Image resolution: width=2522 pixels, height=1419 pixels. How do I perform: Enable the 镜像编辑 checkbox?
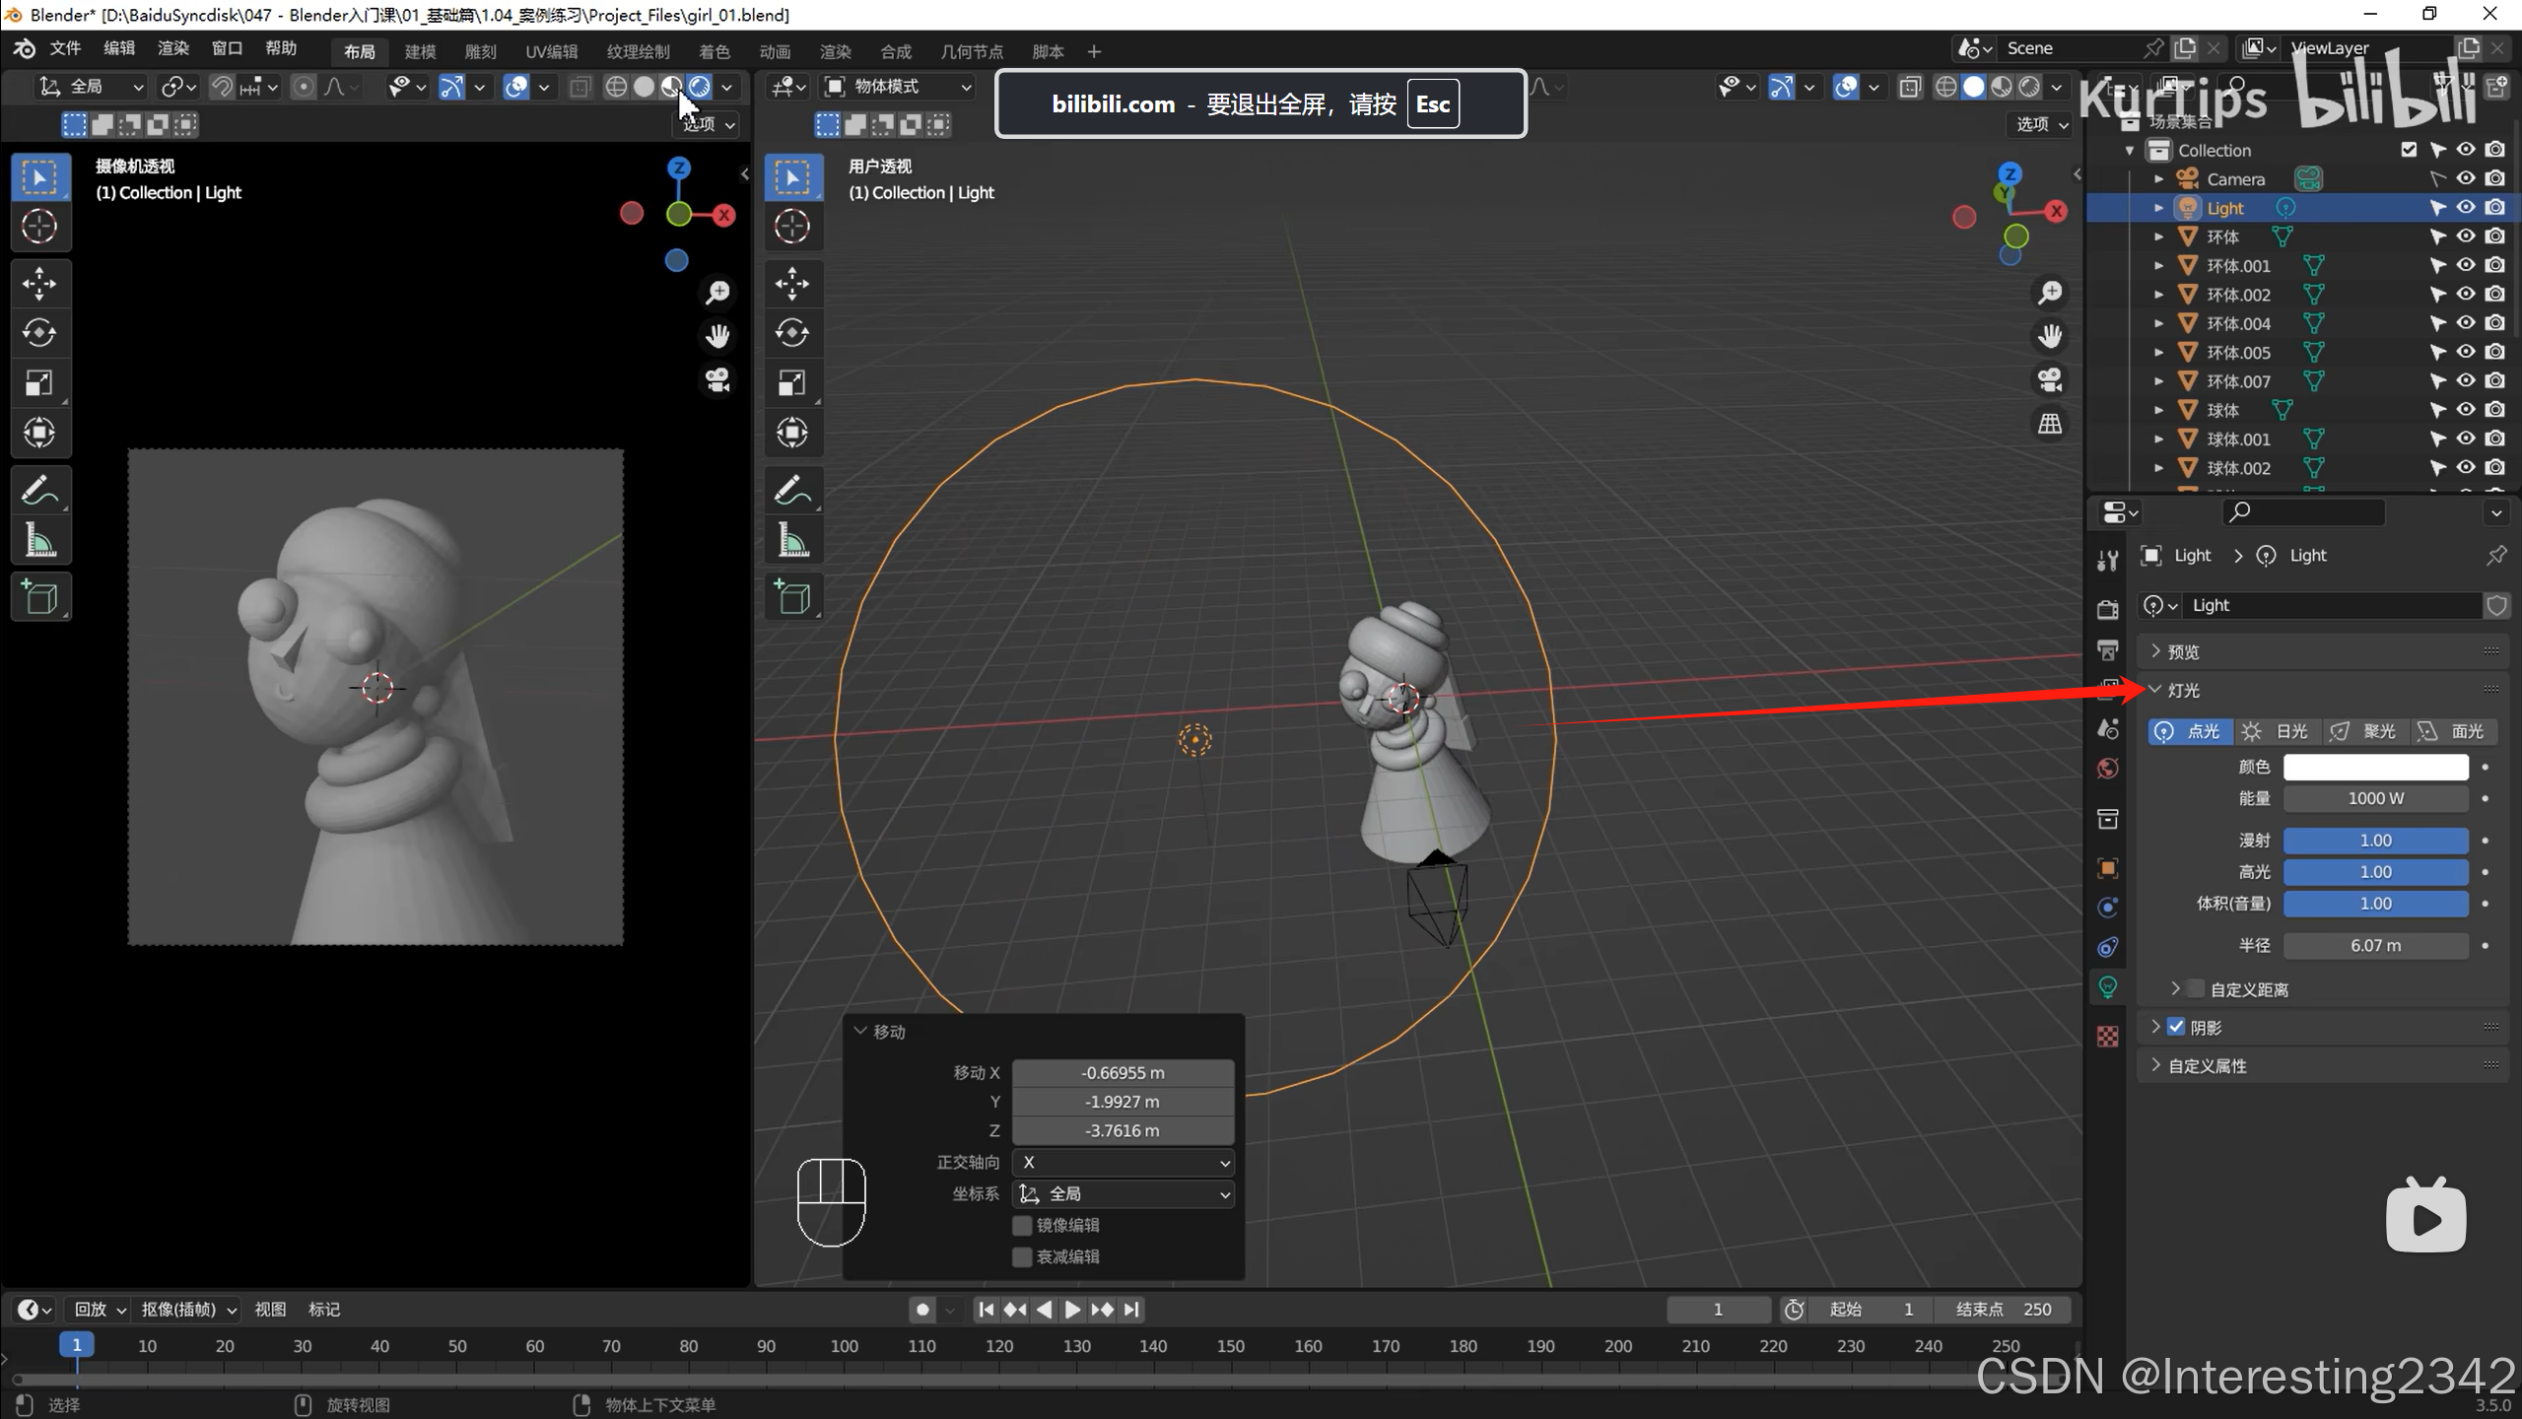(1022, 1225)
